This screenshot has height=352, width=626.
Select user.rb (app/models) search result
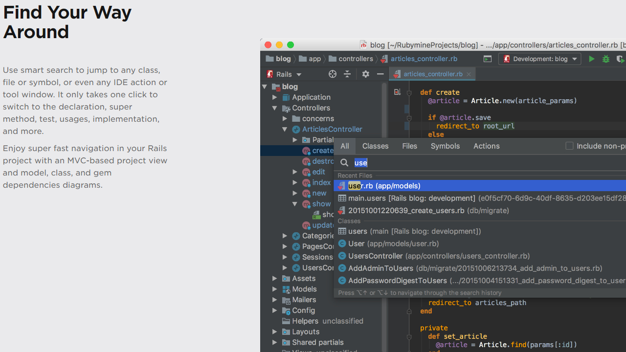click(384, 186)
